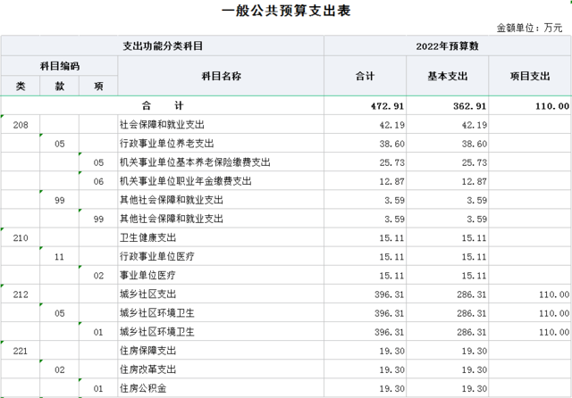Select the 科目编码 header cell
Viewport: 572px width, 398px height.
click(59, 66)
